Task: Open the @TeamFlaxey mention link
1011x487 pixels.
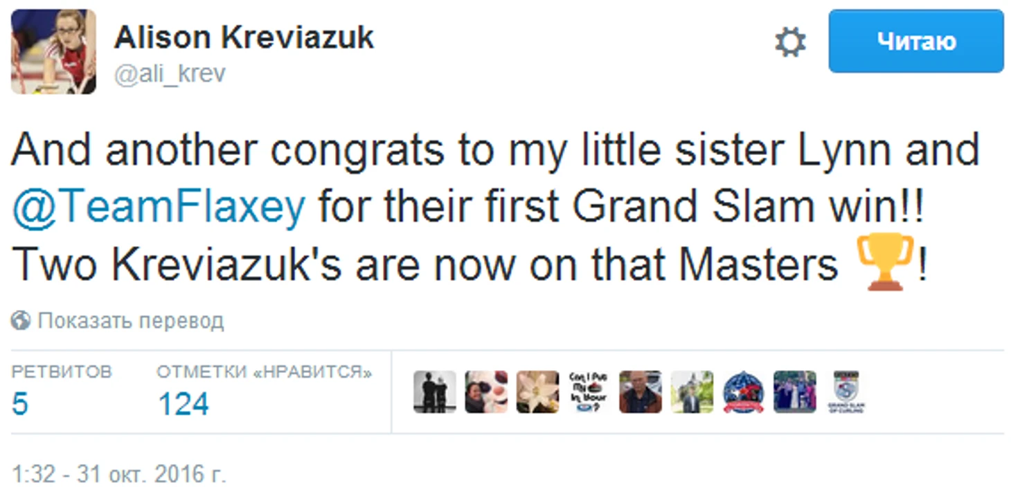Action: click(158, 207)
